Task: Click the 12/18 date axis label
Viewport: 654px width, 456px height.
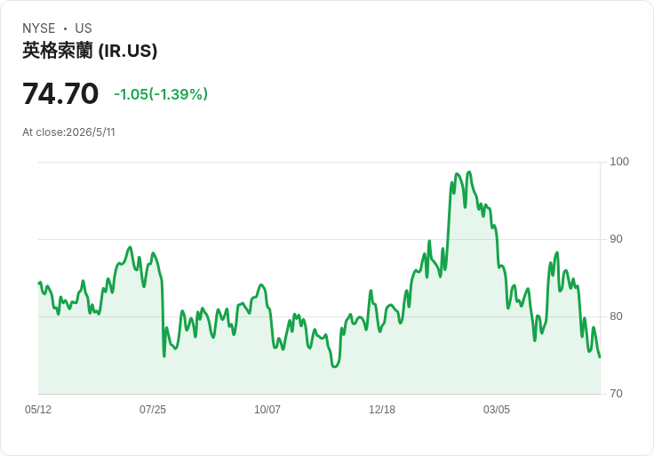Action: (x=381, y=409)
